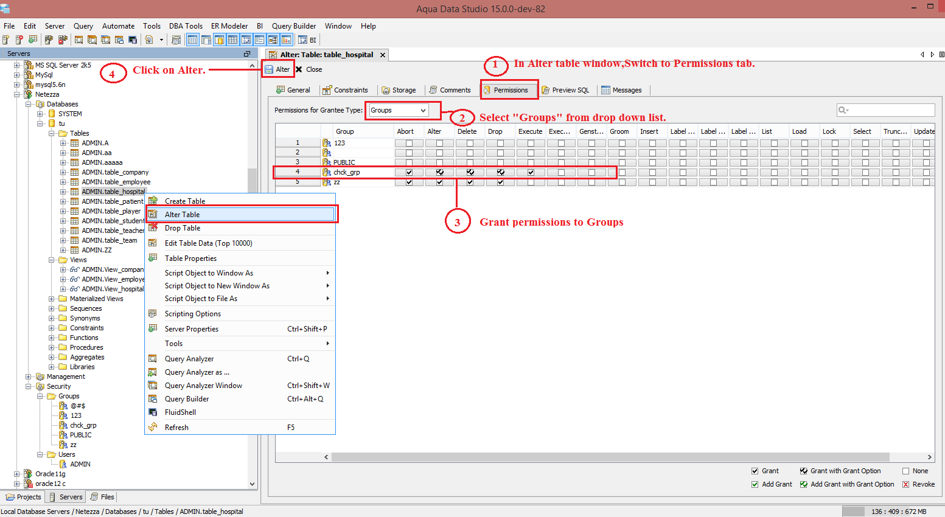Switch to the Constraints tab
The height and width of the screenshot is (517, 945).
coord(346,90)
